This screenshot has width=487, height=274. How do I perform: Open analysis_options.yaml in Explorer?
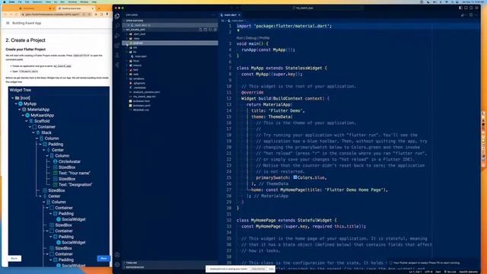click(170, 92)
